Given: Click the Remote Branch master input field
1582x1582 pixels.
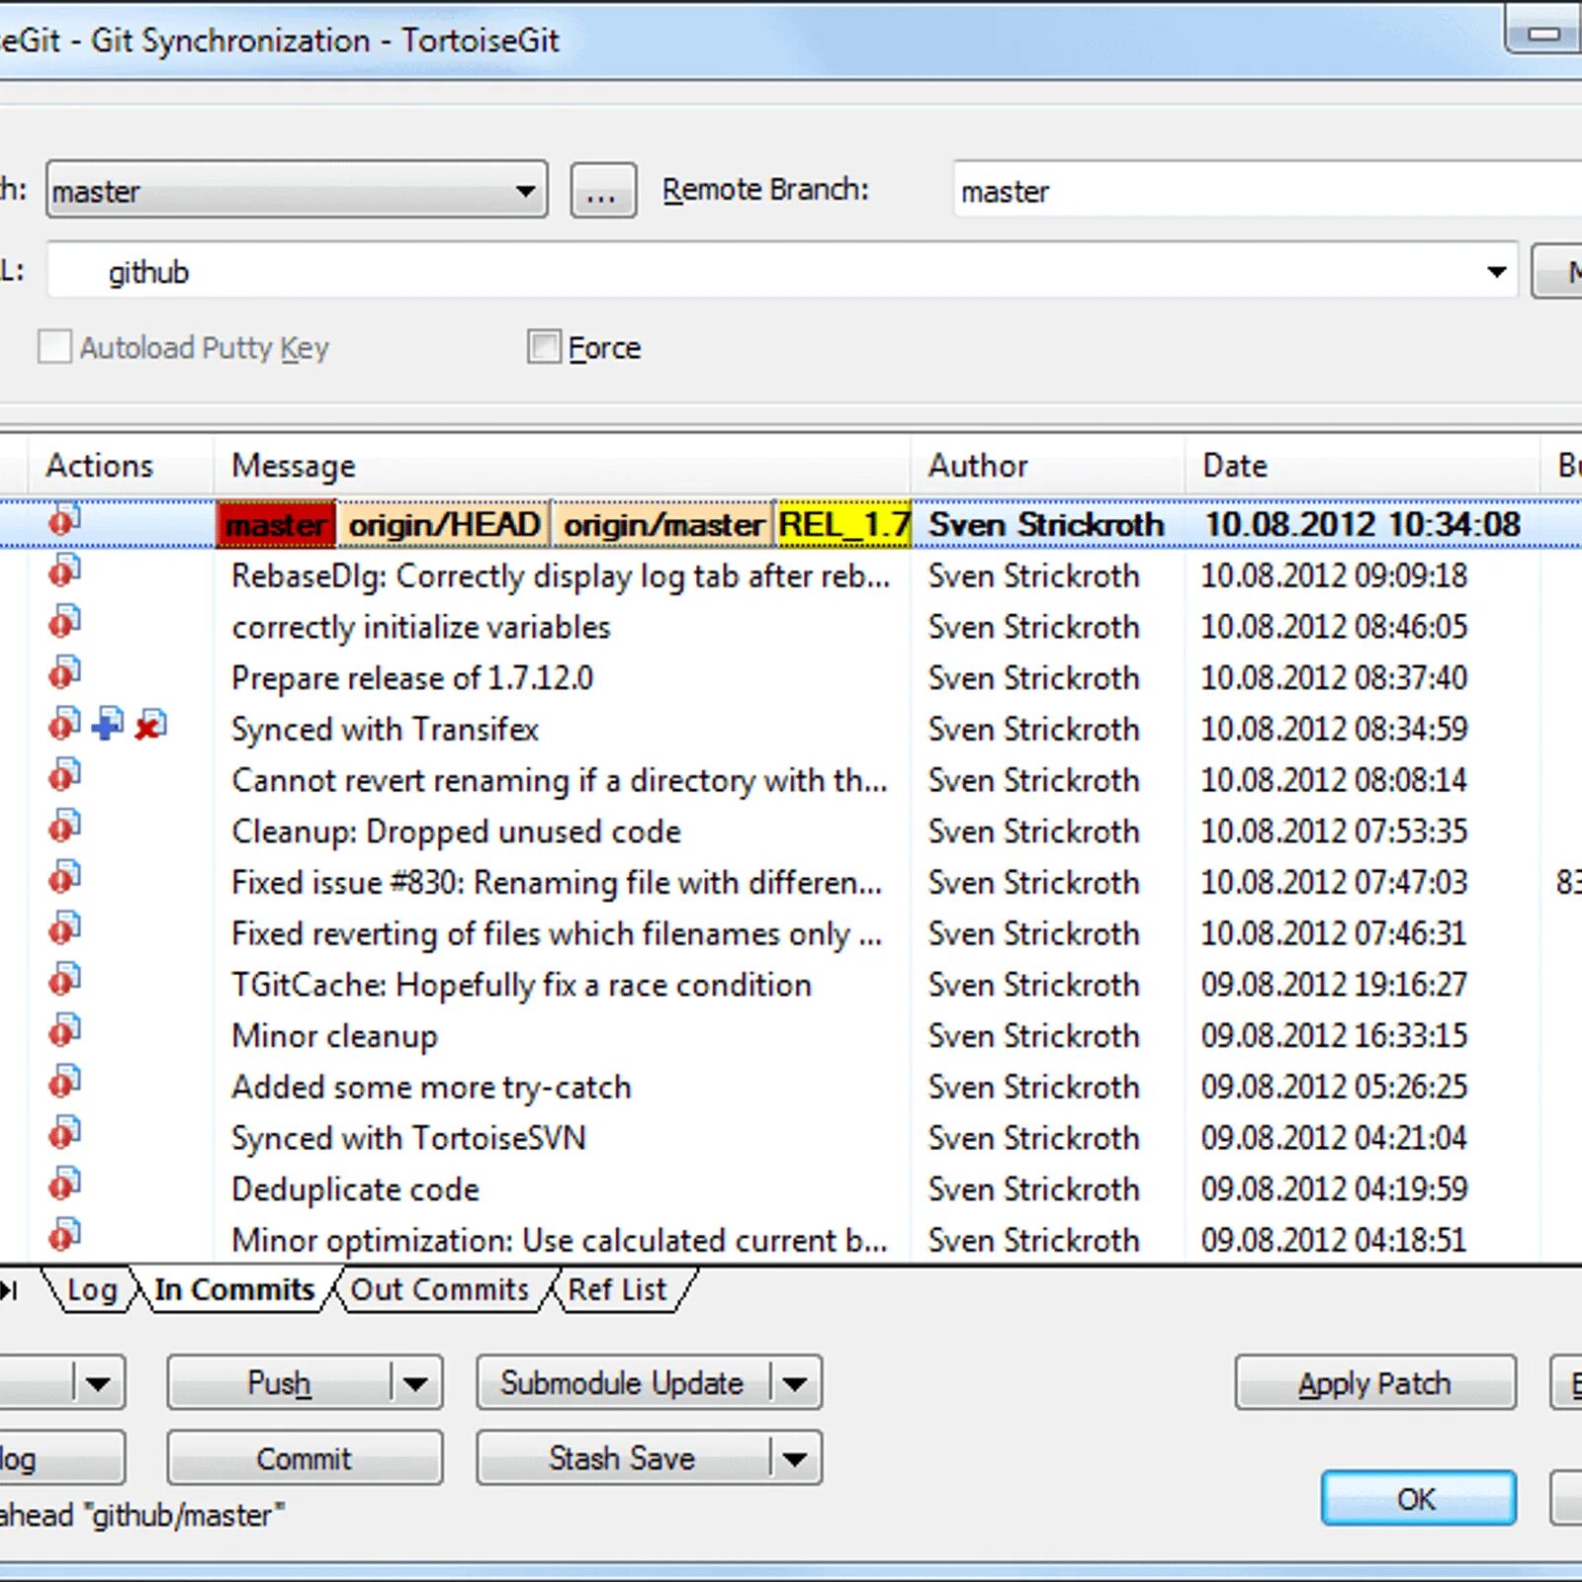Looking at the screenshot, I should pos(1268,189).
